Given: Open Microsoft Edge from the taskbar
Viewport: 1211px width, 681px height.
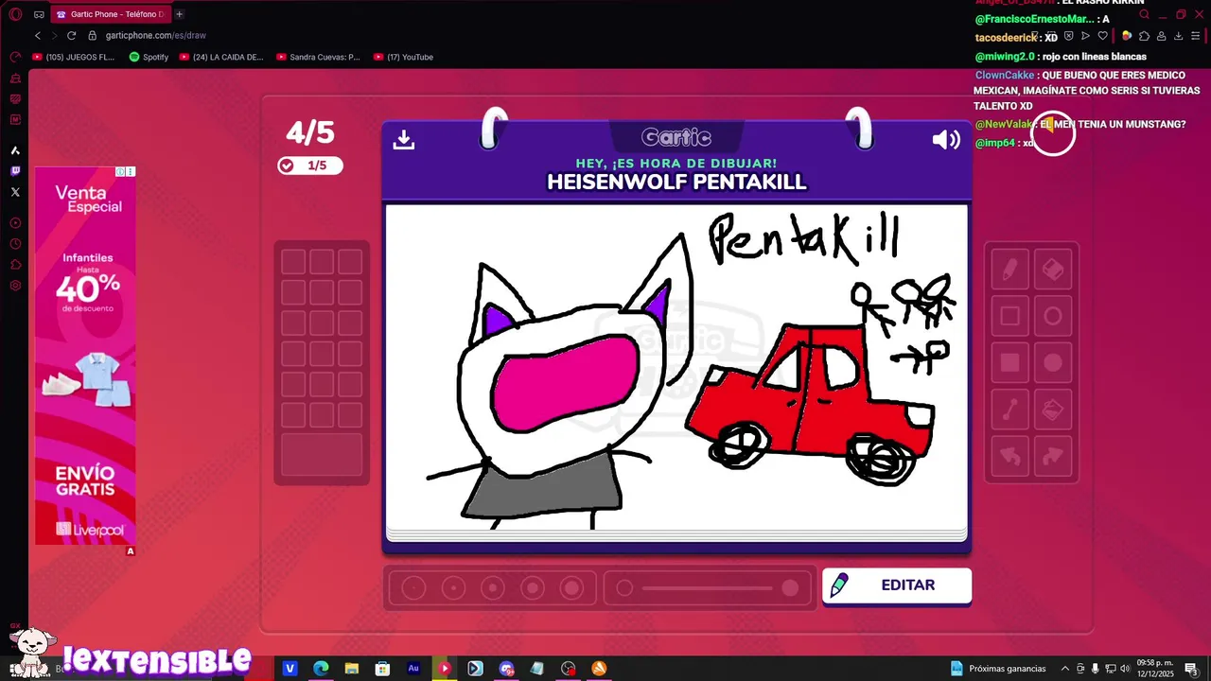Looking at the screenshot, I should (321, 669).
